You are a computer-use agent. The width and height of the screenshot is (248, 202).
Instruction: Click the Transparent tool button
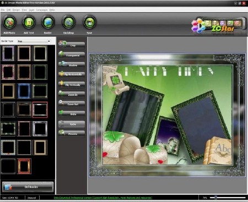(72, 54)
